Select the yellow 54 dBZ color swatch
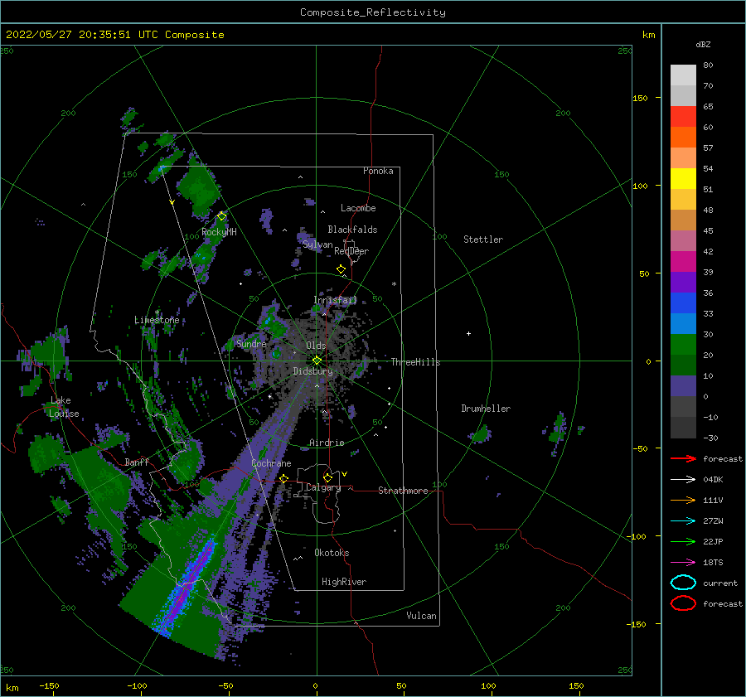746x697 pixels. [683, 178]
